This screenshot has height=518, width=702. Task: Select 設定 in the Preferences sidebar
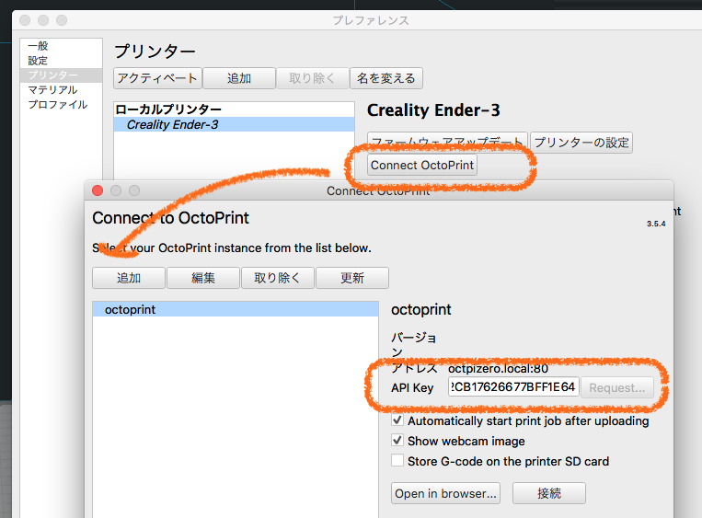tap(38, 61)
